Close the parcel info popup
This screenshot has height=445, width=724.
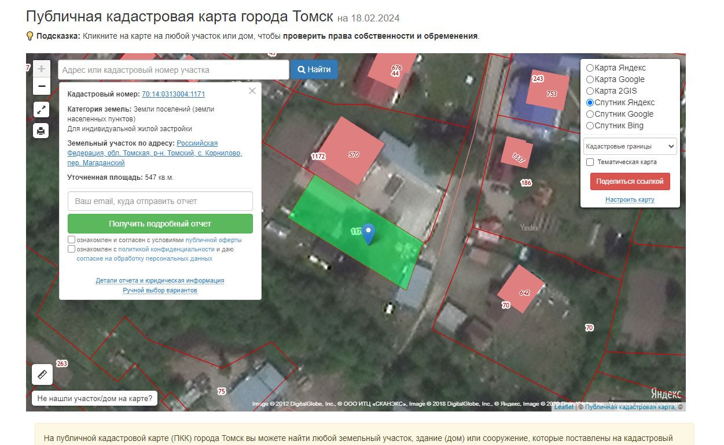[x=252, y=91]
